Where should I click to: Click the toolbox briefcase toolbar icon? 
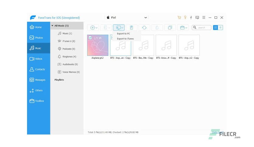pyautogui.click(x=182, y=28)
